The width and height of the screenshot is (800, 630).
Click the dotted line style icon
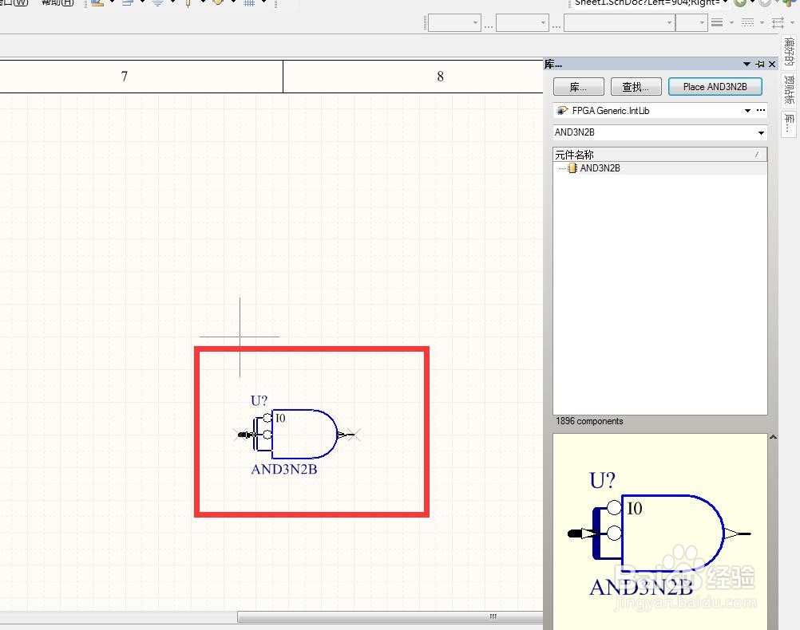tap(747, 23)
